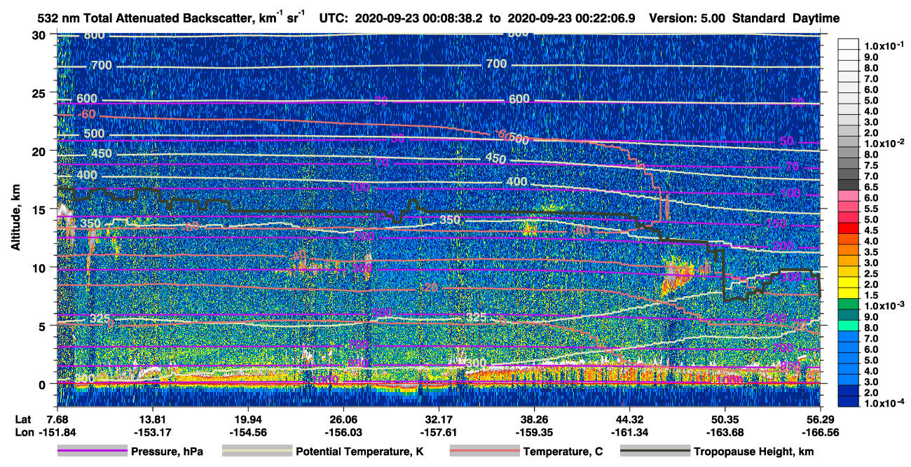Select the 'Temperature, C' legend label
This screenshot has height=467, width=911.
point(563,452)
